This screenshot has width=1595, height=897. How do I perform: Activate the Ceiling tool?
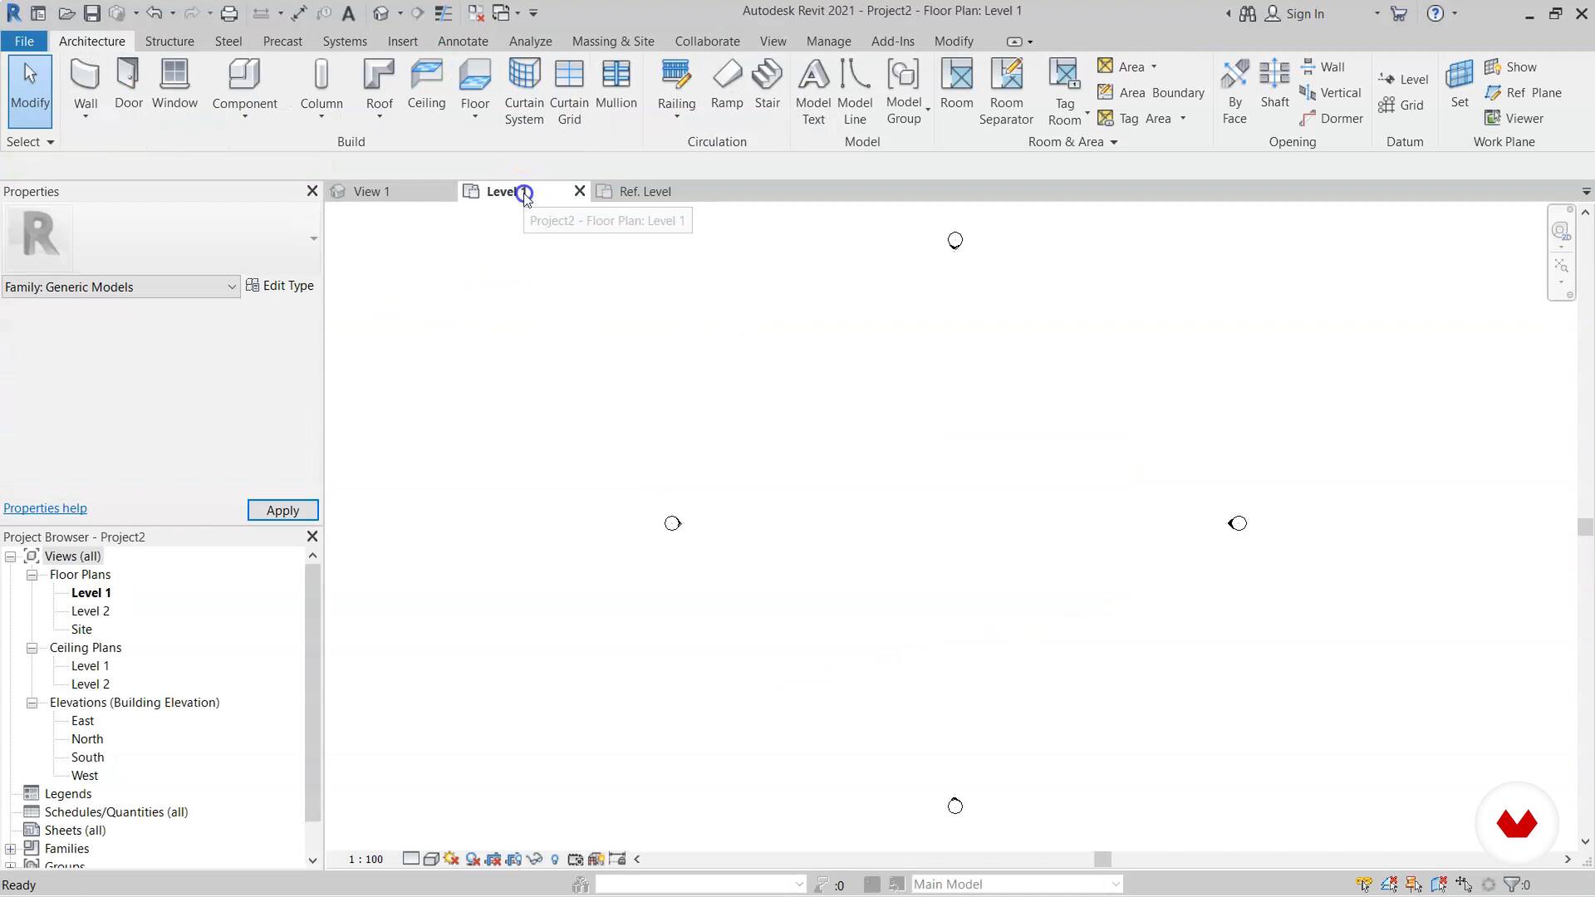(x=426, y=86)
